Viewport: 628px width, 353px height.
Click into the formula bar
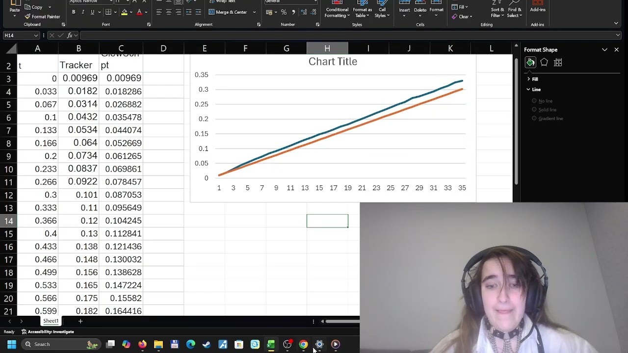click(346, 35)
